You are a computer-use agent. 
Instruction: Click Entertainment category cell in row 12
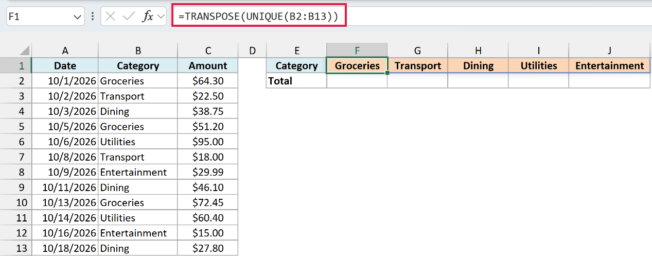(x=138, y=233)
